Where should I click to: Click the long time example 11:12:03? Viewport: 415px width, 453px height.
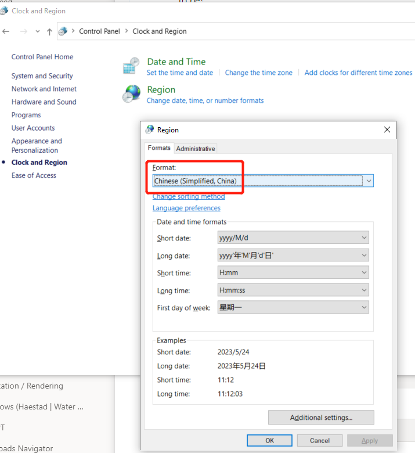(x=230, y=394)
